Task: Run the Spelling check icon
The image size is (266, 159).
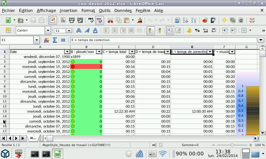Action: tap(91, 21)
